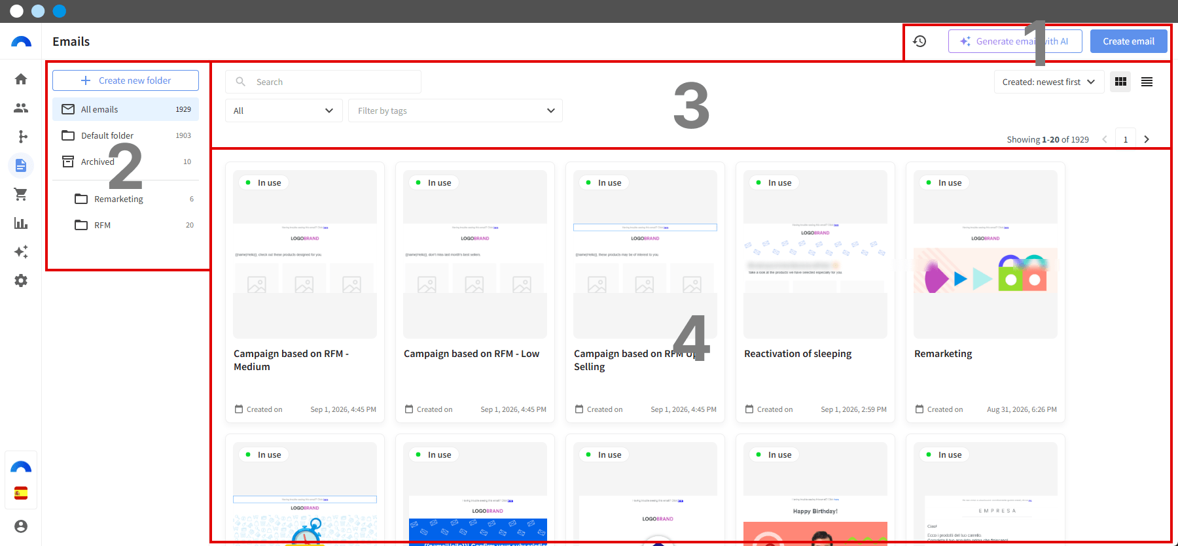
Task: Select the Archived folder
Action: click(x=126, y=162)
